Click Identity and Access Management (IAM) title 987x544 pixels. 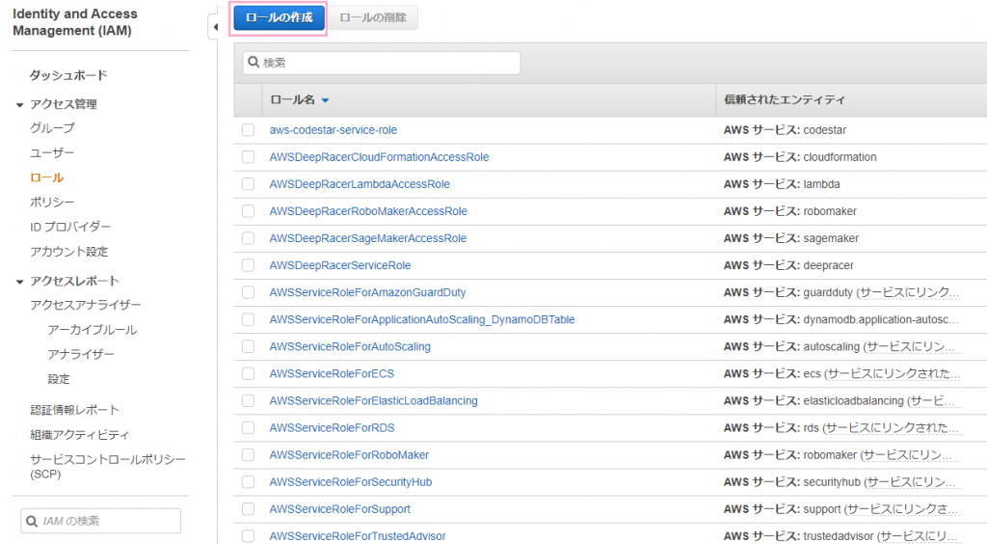pyautogui.click(x=75, y=22)
